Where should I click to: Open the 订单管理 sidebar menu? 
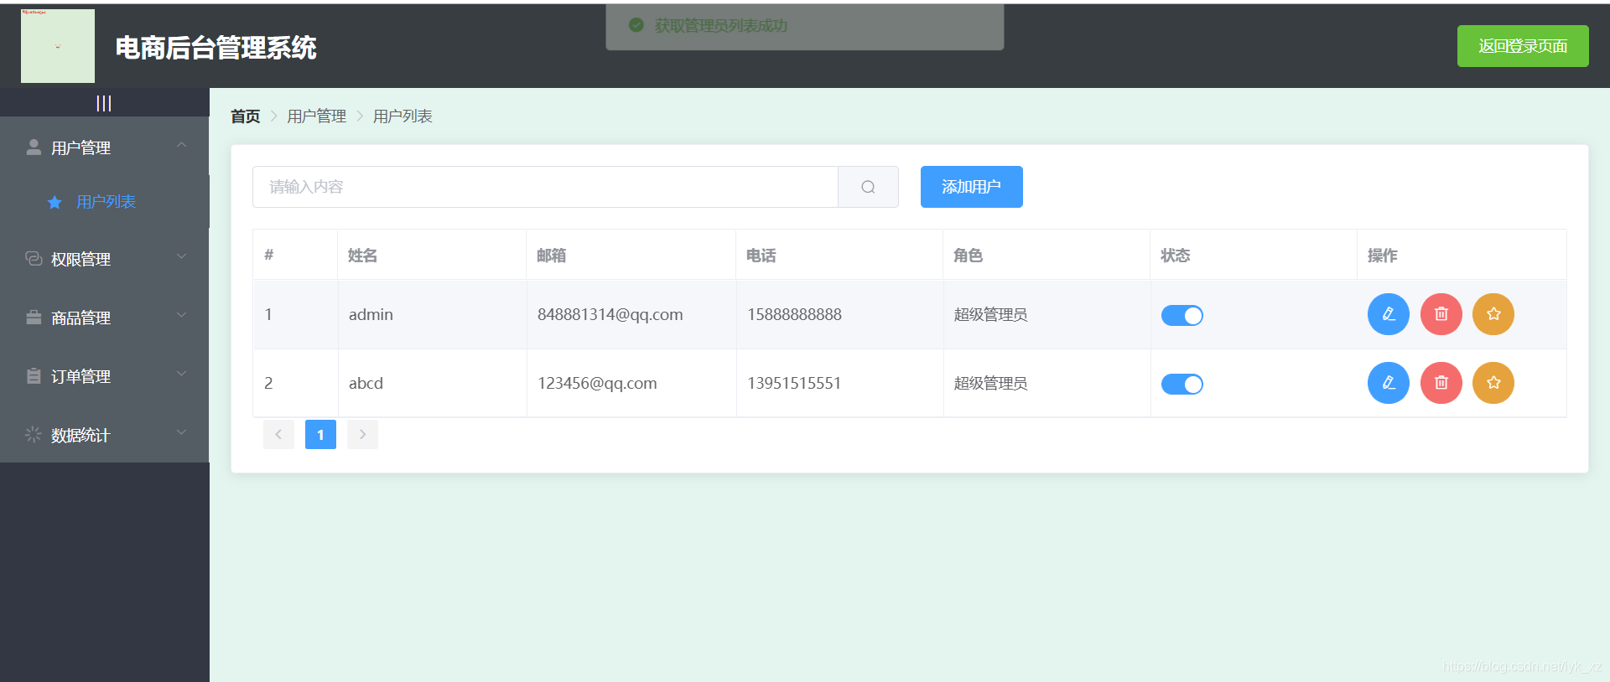[x=105, y=376]
